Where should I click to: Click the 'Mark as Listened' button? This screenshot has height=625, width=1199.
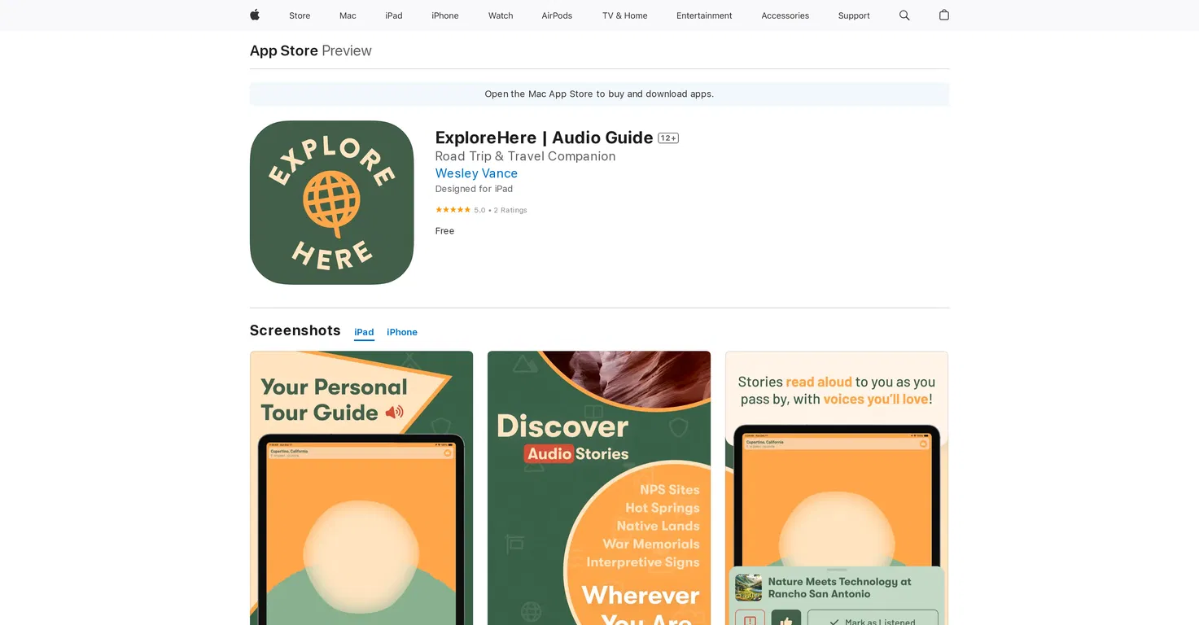tap(873, 621)
